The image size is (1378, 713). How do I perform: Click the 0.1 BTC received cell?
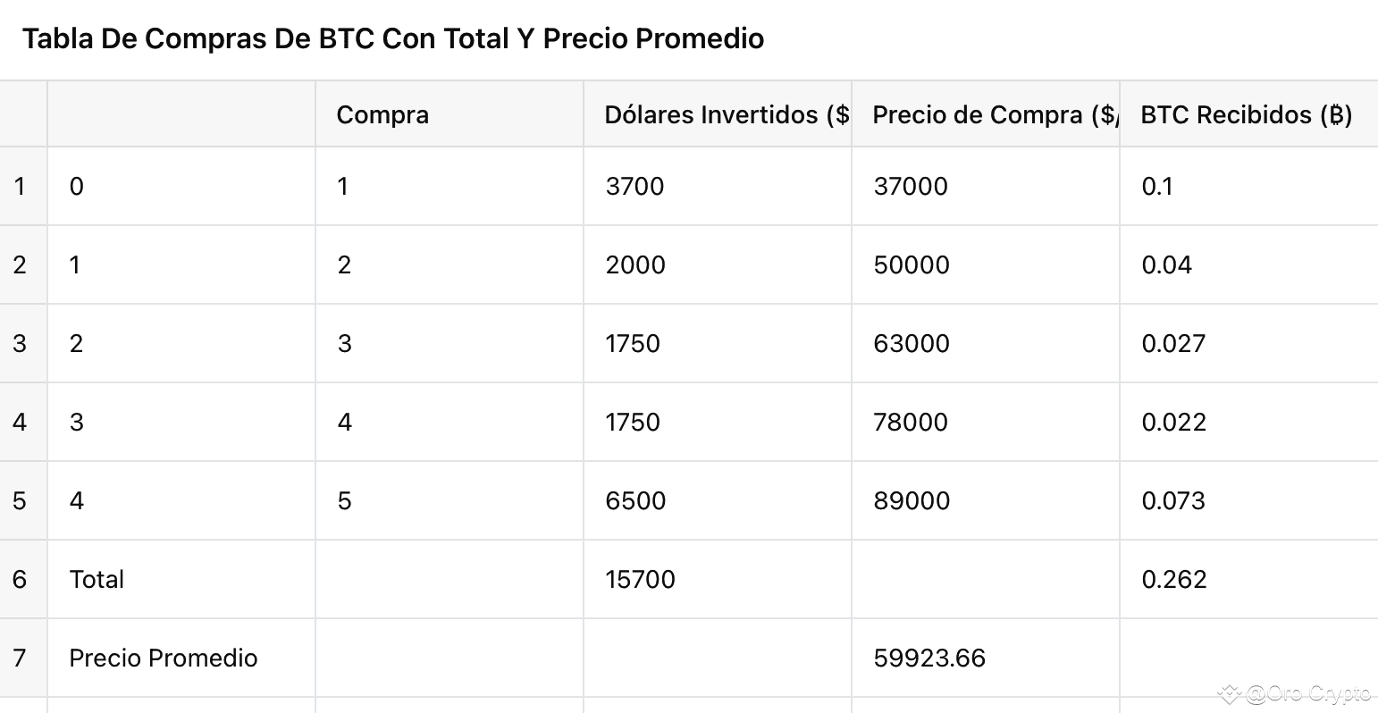tap(1157, 186)
